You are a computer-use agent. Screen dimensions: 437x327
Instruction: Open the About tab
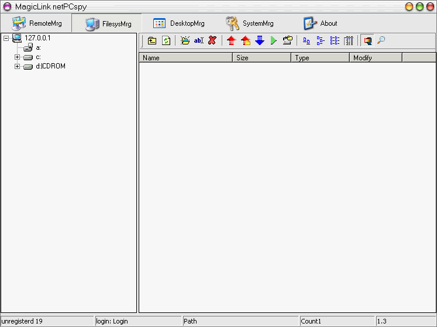pos(321,23)
